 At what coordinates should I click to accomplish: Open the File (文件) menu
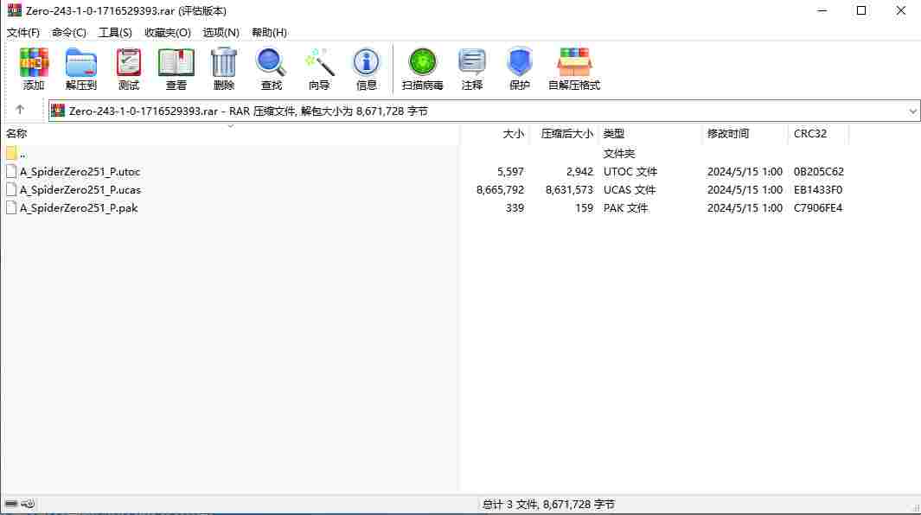pyautogui.click(x=22, y=32)
